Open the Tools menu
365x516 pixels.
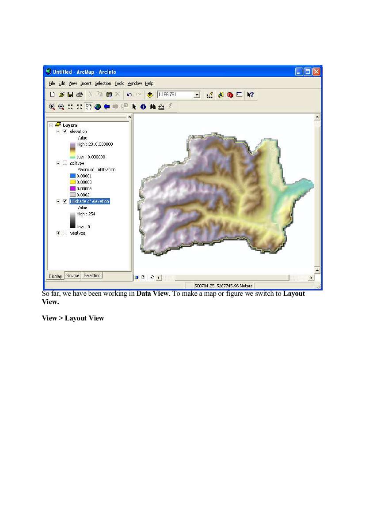[119, 83]
